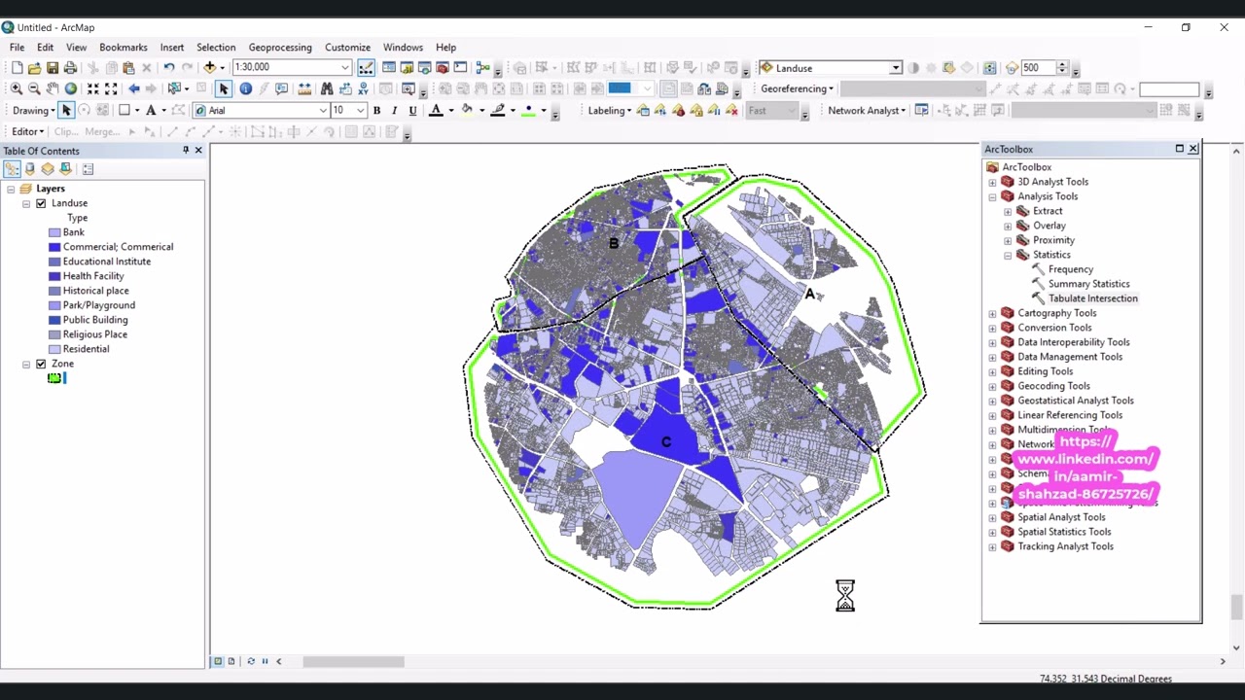Expand the Overlay toolset
This screenshot has height=700, width=1245.
tap(1008, 226)
